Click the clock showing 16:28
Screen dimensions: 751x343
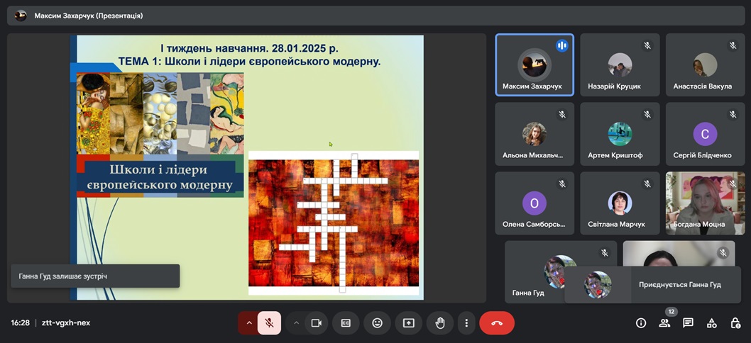coord(20,323)
